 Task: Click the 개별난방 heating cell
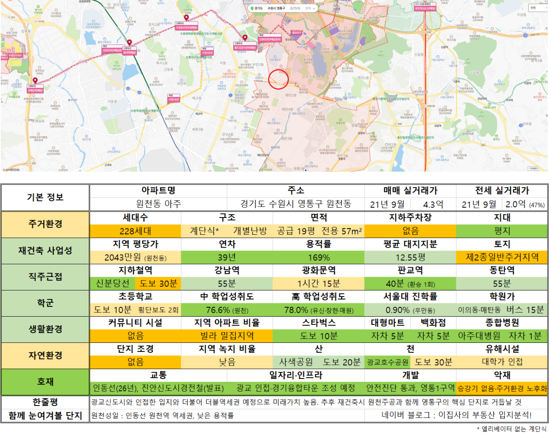[x=250, y=231]
